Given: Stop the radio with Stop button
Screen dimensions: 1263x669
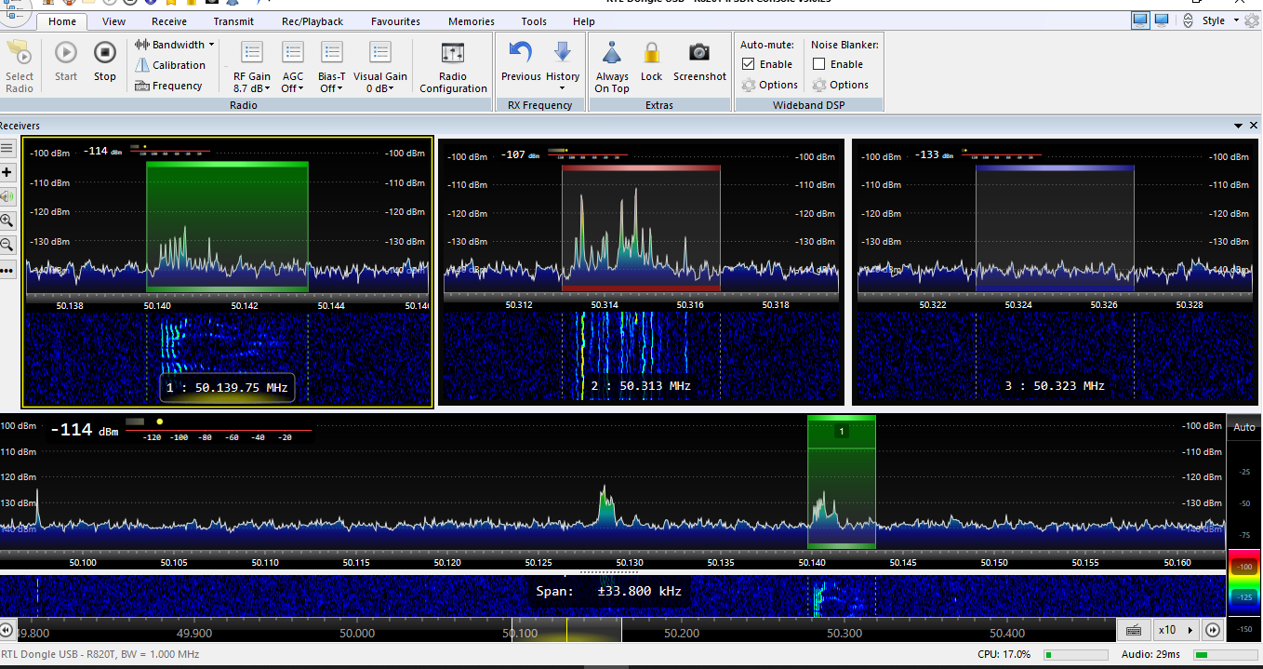Looking at the screenshot, I should [x=105, y=62].
